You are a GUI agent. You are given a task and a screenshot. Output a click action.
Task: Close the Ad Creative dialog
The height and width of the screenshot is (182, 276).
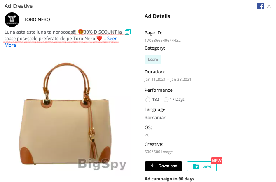click(x=269, y=6)
